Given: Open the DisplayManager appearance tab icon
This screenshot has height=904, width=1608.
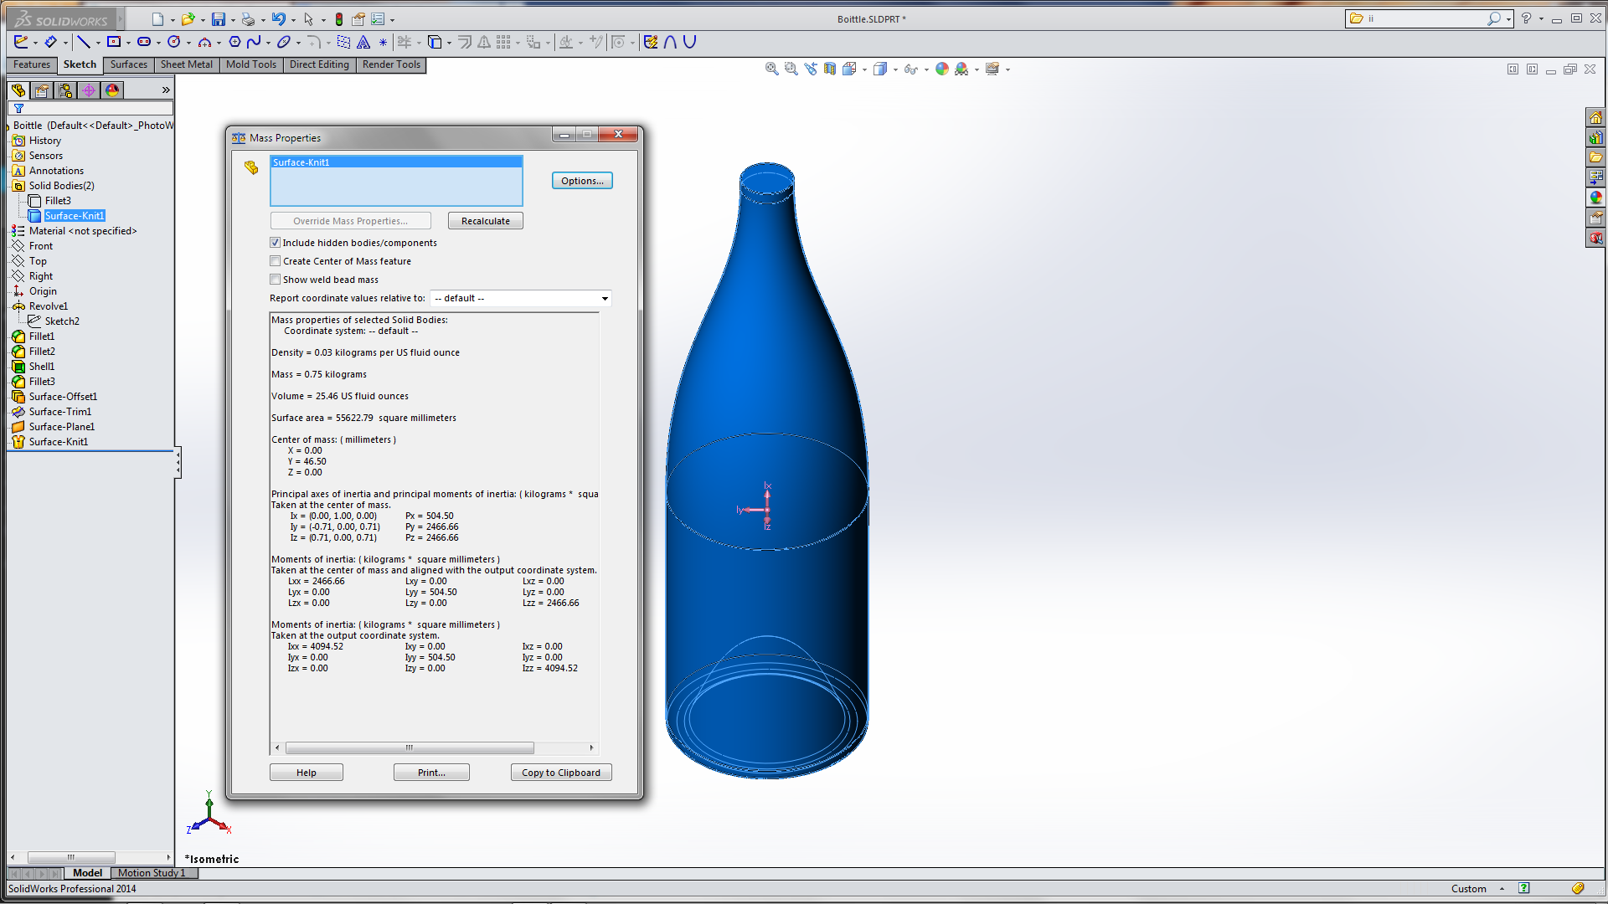Looking at the screenshot, I should pyautogui.click(x=112, y=90).
